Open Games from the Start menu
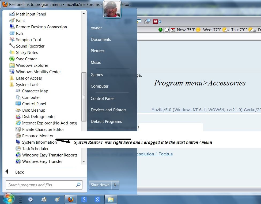The height and width of the screenshot is (204, 261). point(97,75)
